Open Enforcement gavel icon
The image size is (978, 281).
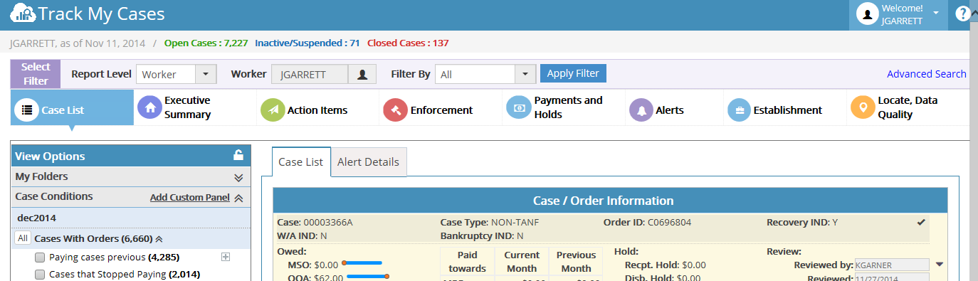(x=395, y=110)
